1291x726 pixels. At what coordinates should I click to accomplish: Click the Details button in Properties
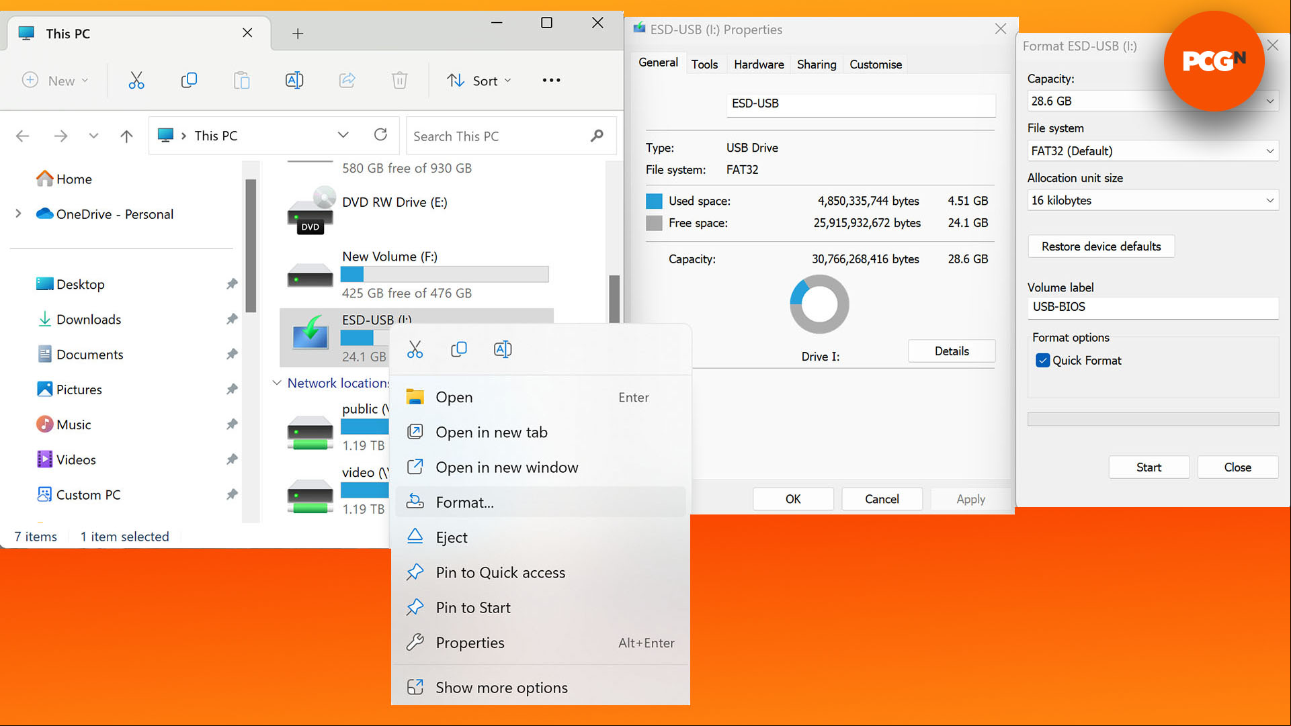952,351
